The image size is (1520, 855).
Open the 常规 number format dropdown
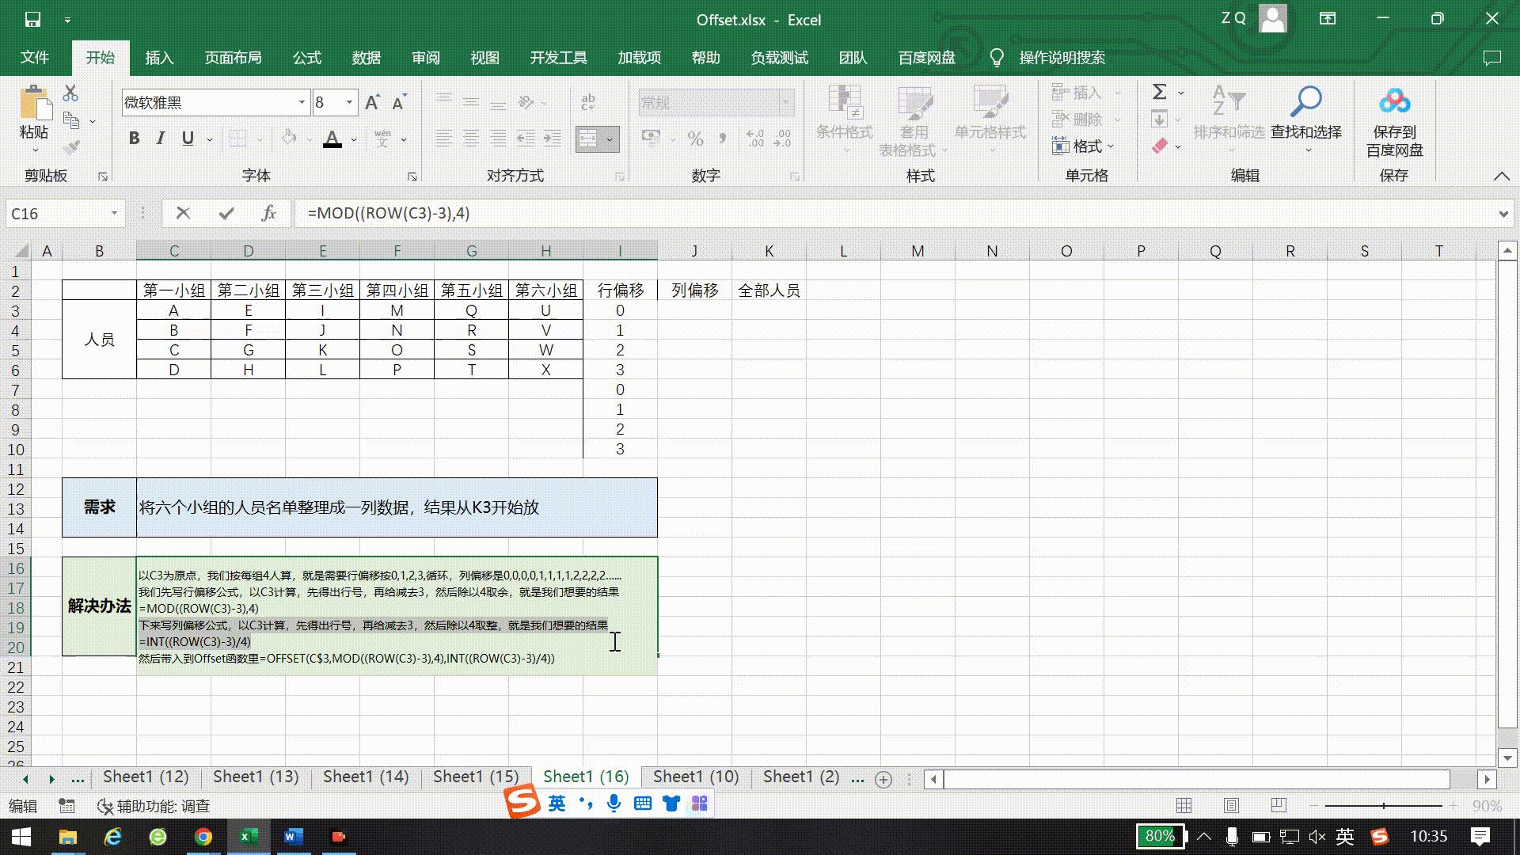click(x=783, y=102)
